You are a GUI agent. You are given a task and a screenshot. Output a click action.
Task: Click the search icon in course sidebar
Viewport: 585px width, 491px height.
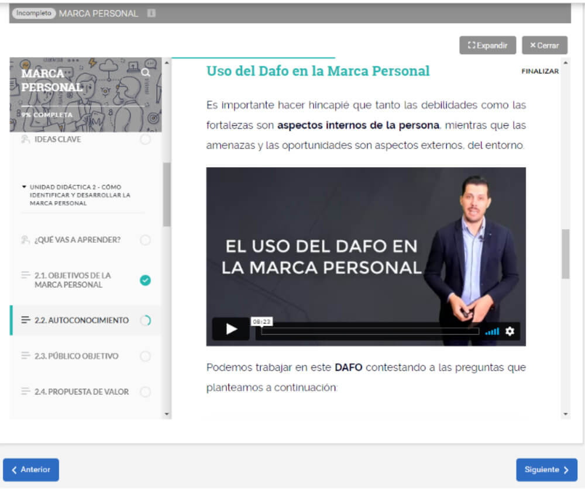tap(146, 72)
